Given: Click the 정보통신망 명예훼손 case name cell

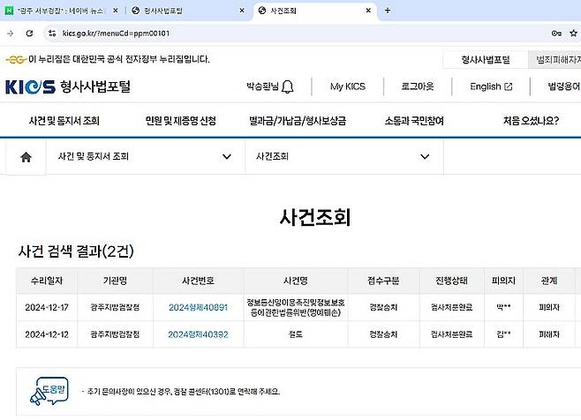Looking at the screenshot, I should pyautogui.click(x=296, y=307).
